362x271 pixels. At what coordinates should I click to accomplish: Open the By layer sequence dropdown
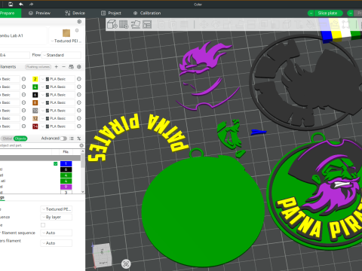pos(57,217)
